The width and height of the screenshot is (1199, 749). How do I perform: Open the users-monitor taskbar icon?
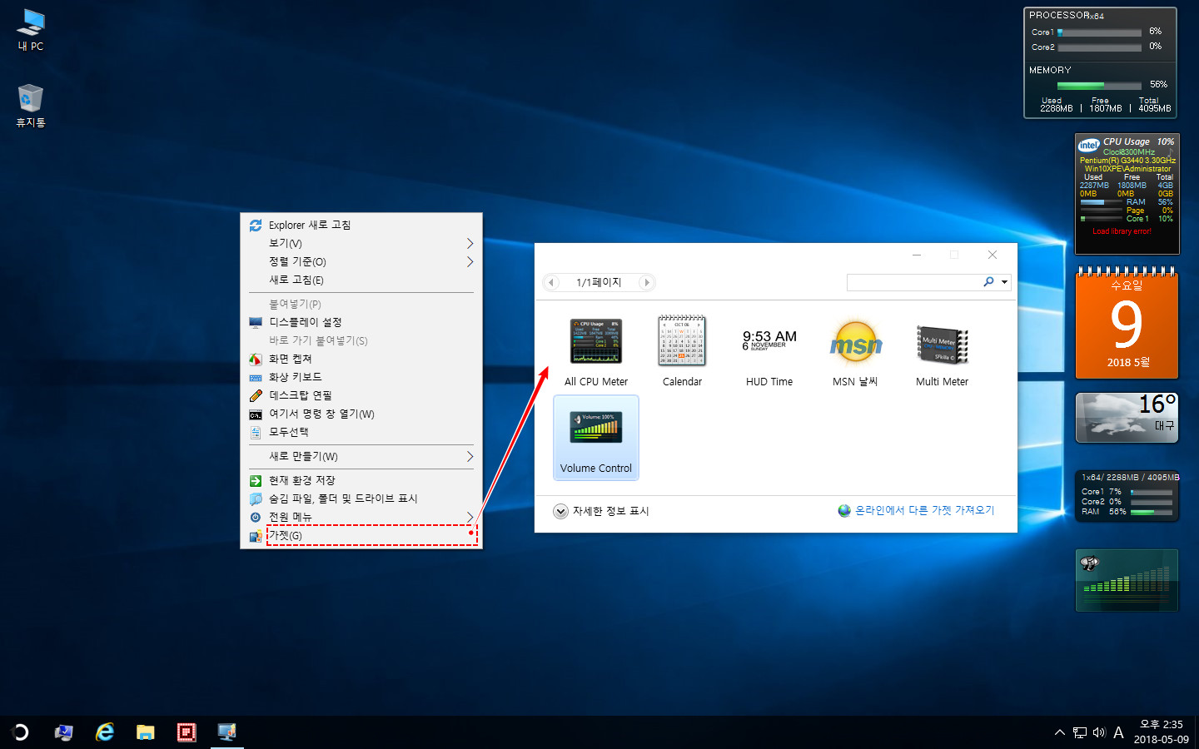coord(63,732)
